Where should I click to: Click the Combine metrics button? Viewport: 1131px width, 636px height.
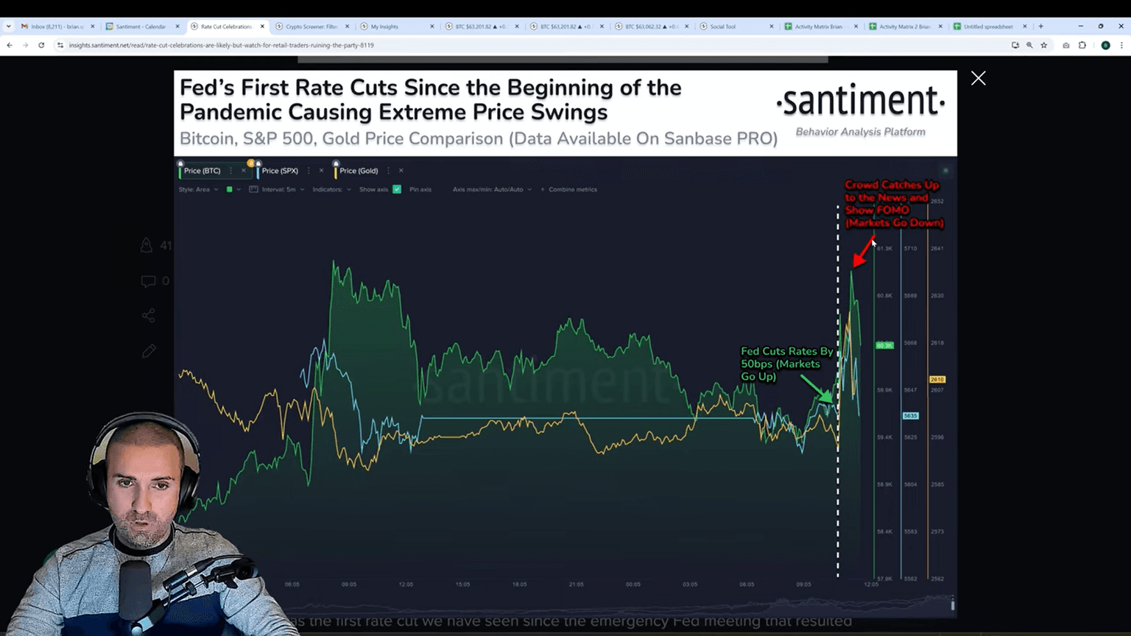click(572, 189)
